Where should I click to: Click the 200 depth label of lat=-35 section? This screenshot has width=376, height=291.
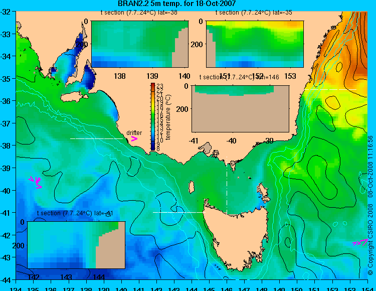tap(197, 44)
